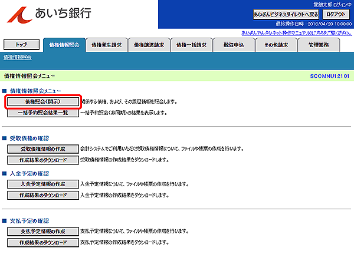The height and width of the screenshot is (264, 354).
Task: Click 支払予定情報の作成 button
Action: [x=43, y=232]
